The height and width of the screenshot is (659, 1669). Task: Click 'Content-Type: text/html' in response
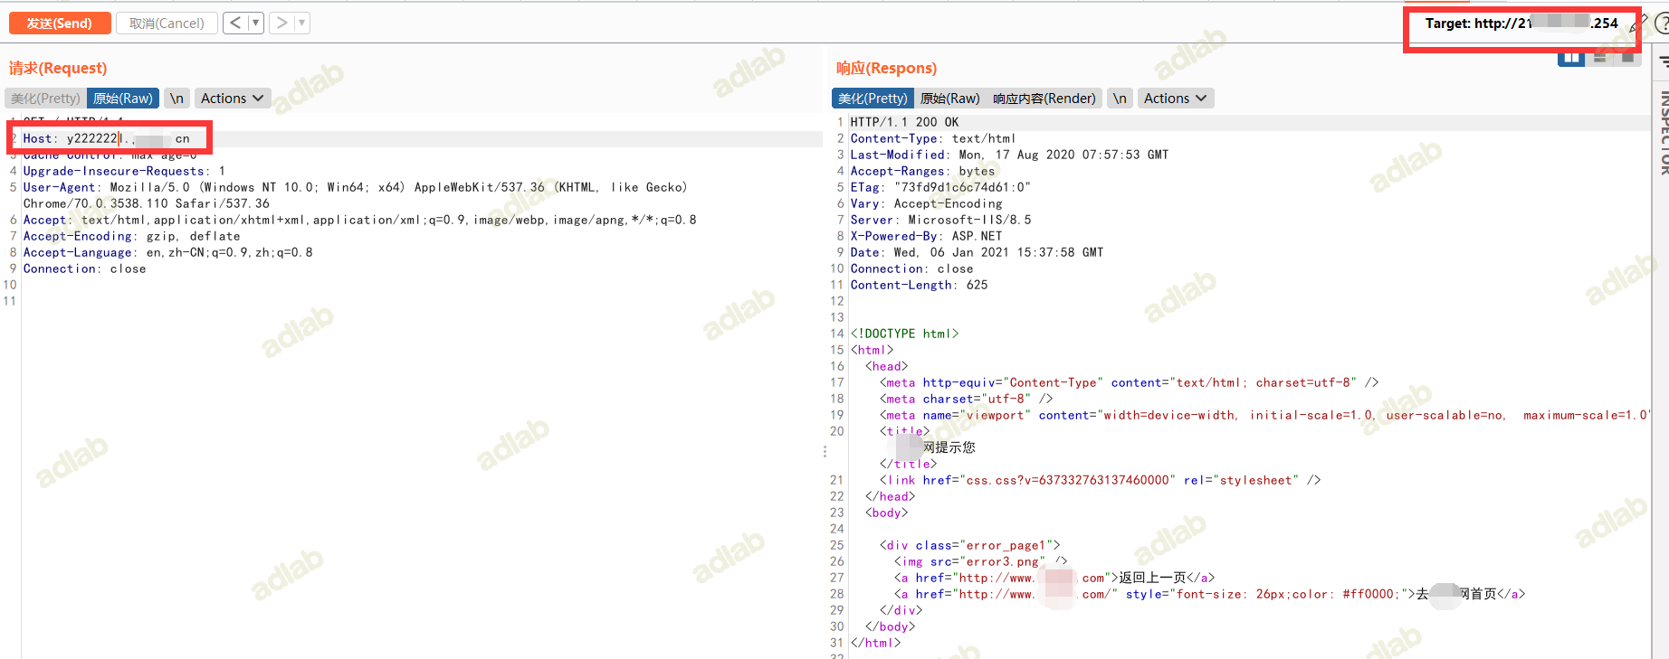[933, 138]
